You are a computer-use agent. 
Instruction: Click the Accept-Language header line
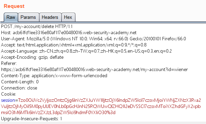coord(86,51)
